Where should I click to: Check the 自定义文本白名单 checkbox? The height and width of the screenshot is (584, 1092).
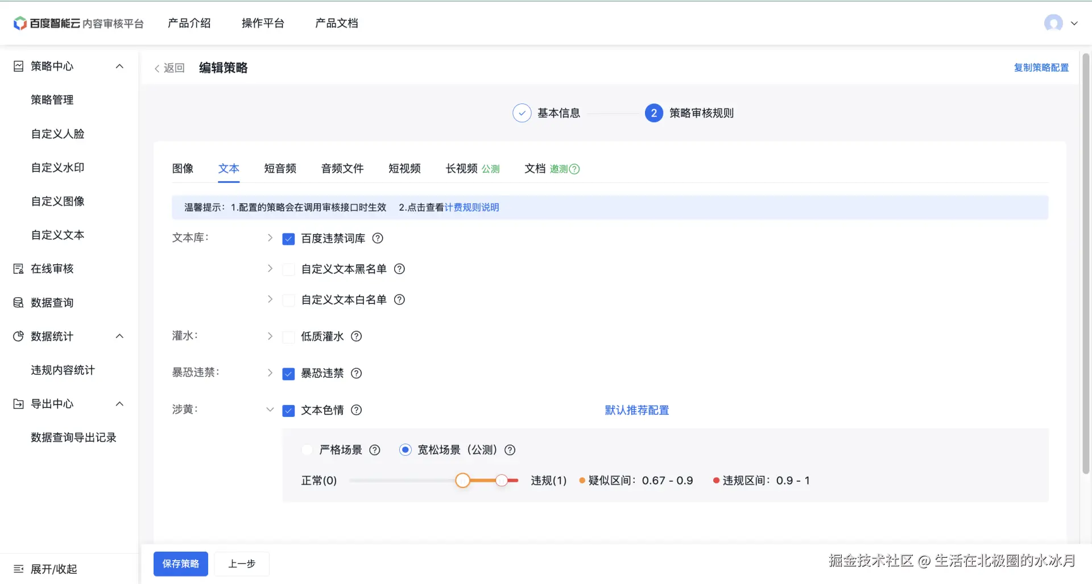click(289, 300)
